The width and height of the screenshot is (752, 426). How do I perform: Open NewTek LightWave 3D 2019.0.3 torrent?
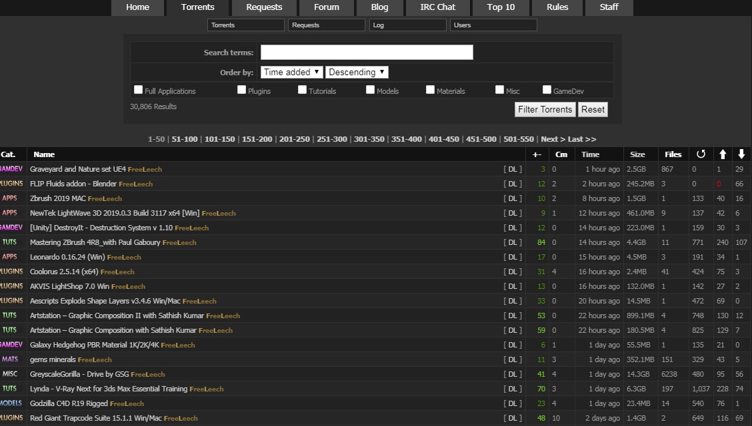[115, 213]
